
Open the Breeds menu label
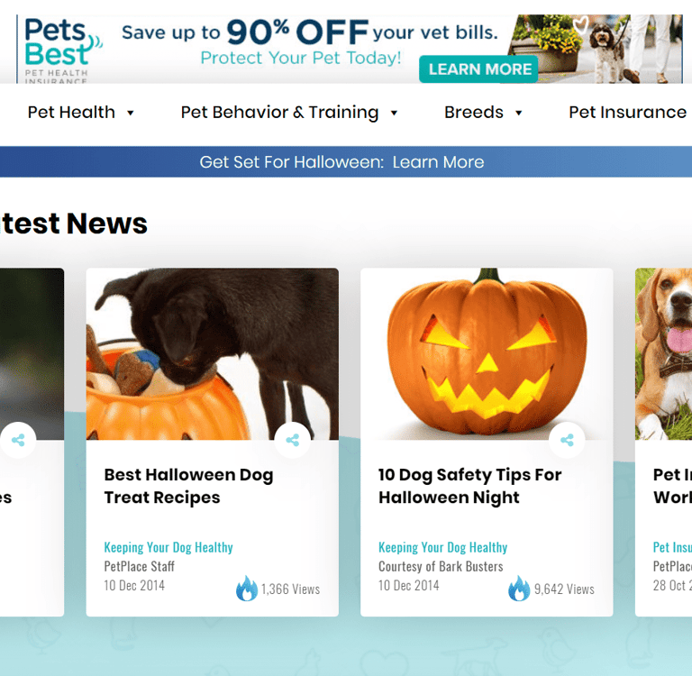pyautogui.click(x=474, y=112)
